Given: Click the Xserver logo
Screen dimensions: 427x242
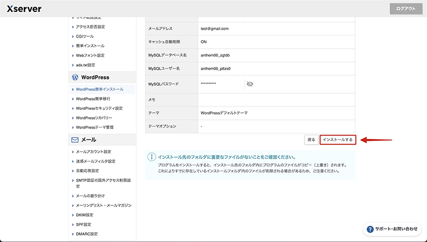Looking at the screenshot, I should click(24, 9).
